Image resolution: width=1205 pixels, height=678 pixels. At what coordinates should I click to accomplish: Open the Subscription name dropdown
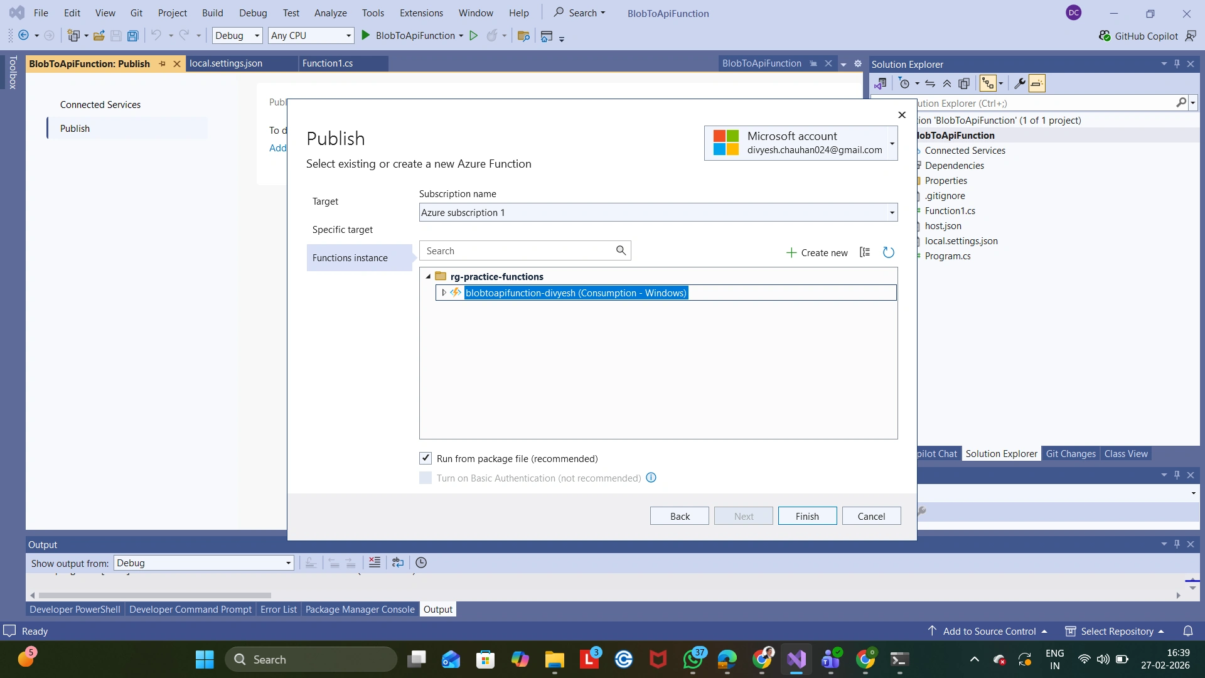tap(658, 212)
